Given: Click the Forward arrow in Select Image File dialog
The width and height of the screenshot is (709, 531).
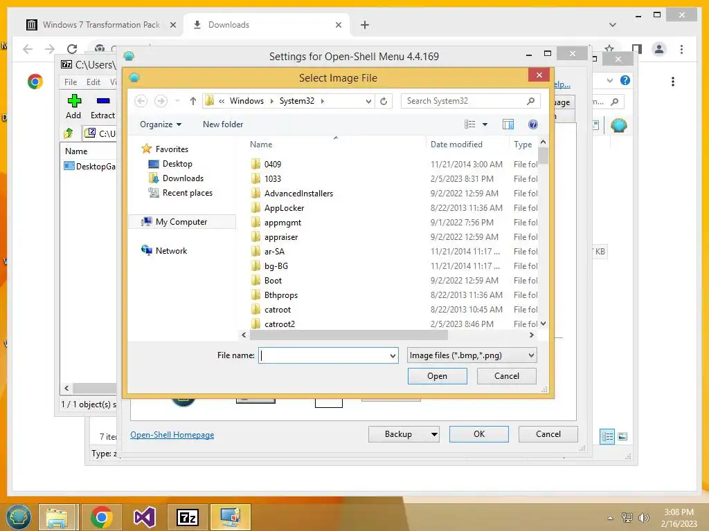Looking at the screenshot, I should click(x=161, y=101).
